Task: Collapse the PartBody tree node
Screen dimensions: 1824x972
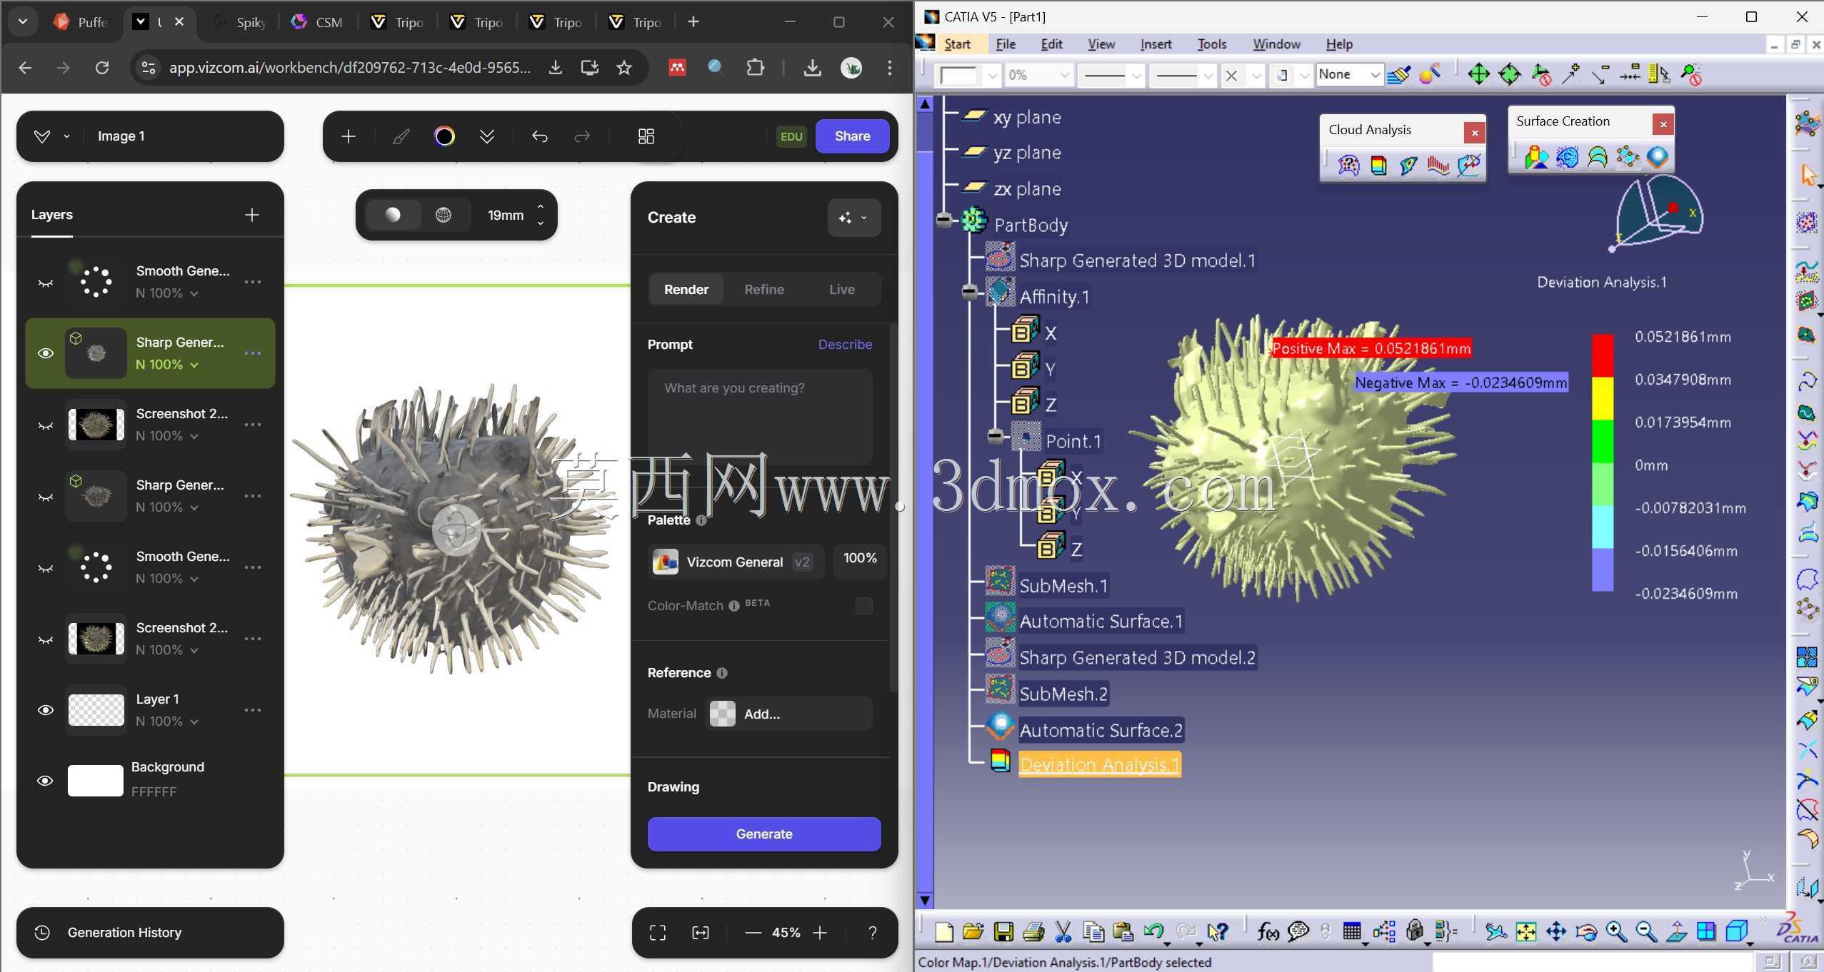Action: tap(944, 221)
